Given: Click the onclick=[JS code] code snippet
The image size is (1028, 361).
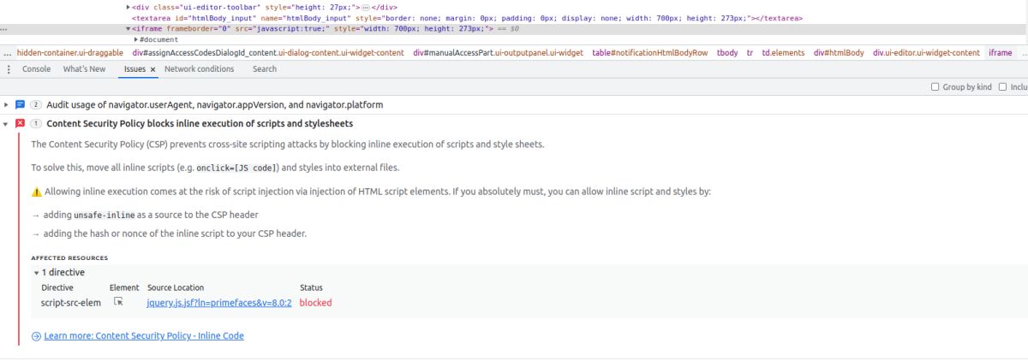Looking at the screenshot, I should [x=237, y=168].
